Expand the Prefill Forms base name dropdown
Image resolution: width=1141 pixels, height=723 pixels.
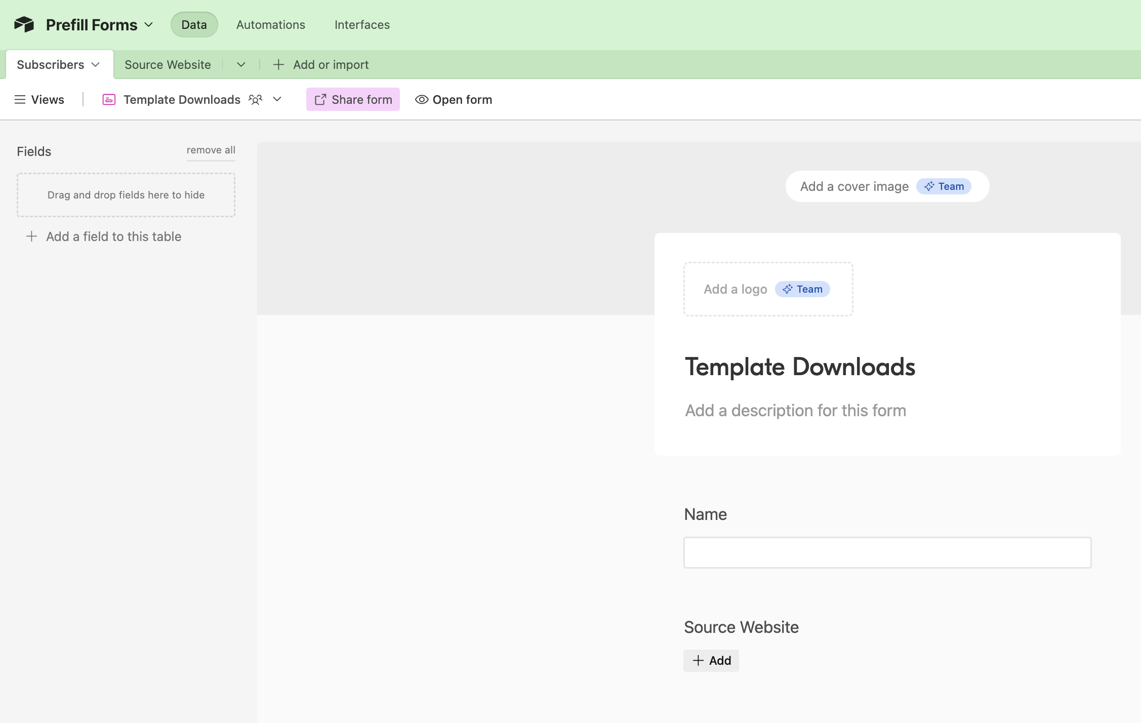pyautogui.click(x=149, y=25)
